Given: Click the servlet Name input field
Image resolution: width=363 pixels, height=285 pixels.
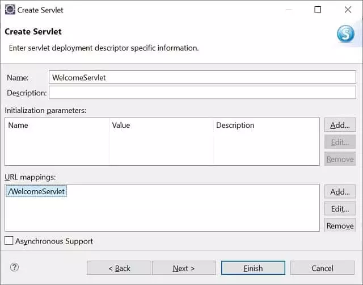Looking at the screenshot, I should 202,77.
